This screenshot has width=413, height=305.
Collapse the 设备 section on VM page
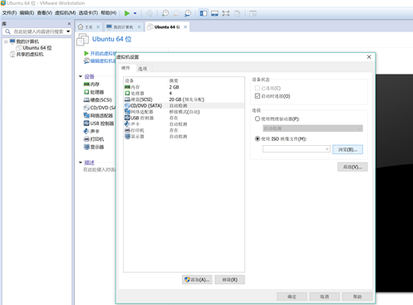point(81,76)
